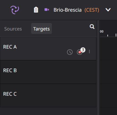Screen dimensions: 117x115
Task: Select the REC C target row
Action: 48,95
